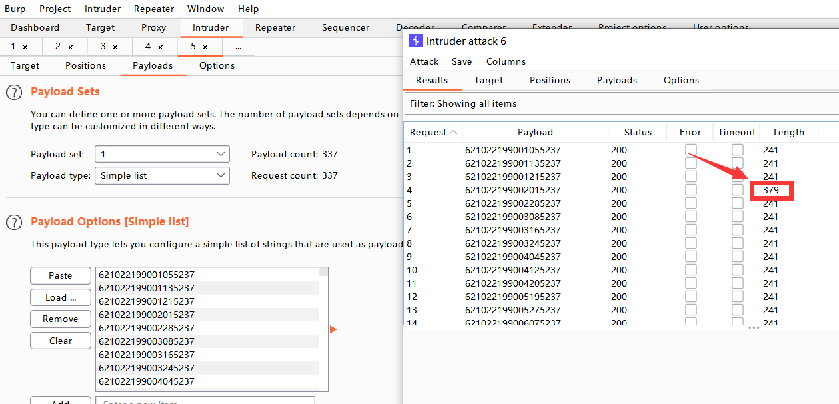Click the Load ... button

[x=61, y=297]
